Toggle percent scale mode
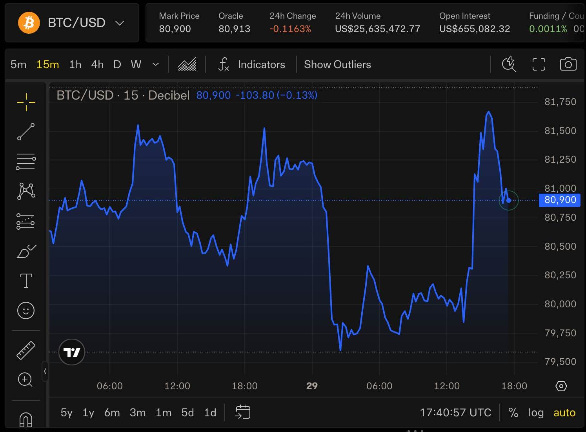 pos(513,412)
